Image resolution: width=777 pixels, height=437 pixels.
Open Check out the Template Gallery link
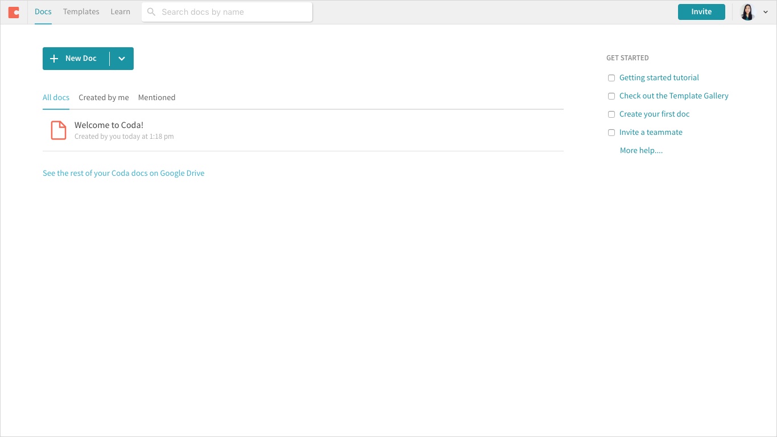click(x=674, y=96)
